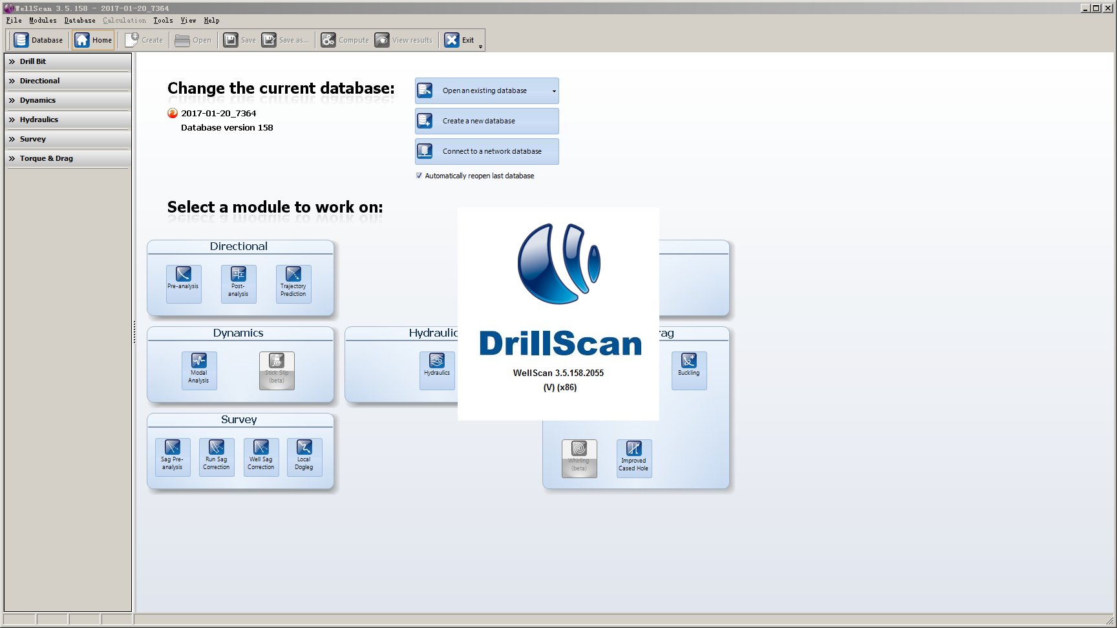
Task: Click the Save as toolbar icon
Action: [x=286, y=40]
